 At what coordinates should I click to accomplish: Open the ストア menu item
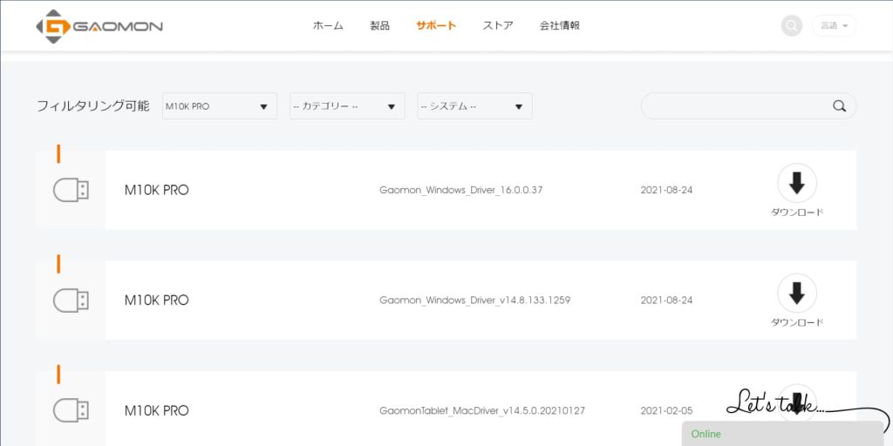coord(498,25)
